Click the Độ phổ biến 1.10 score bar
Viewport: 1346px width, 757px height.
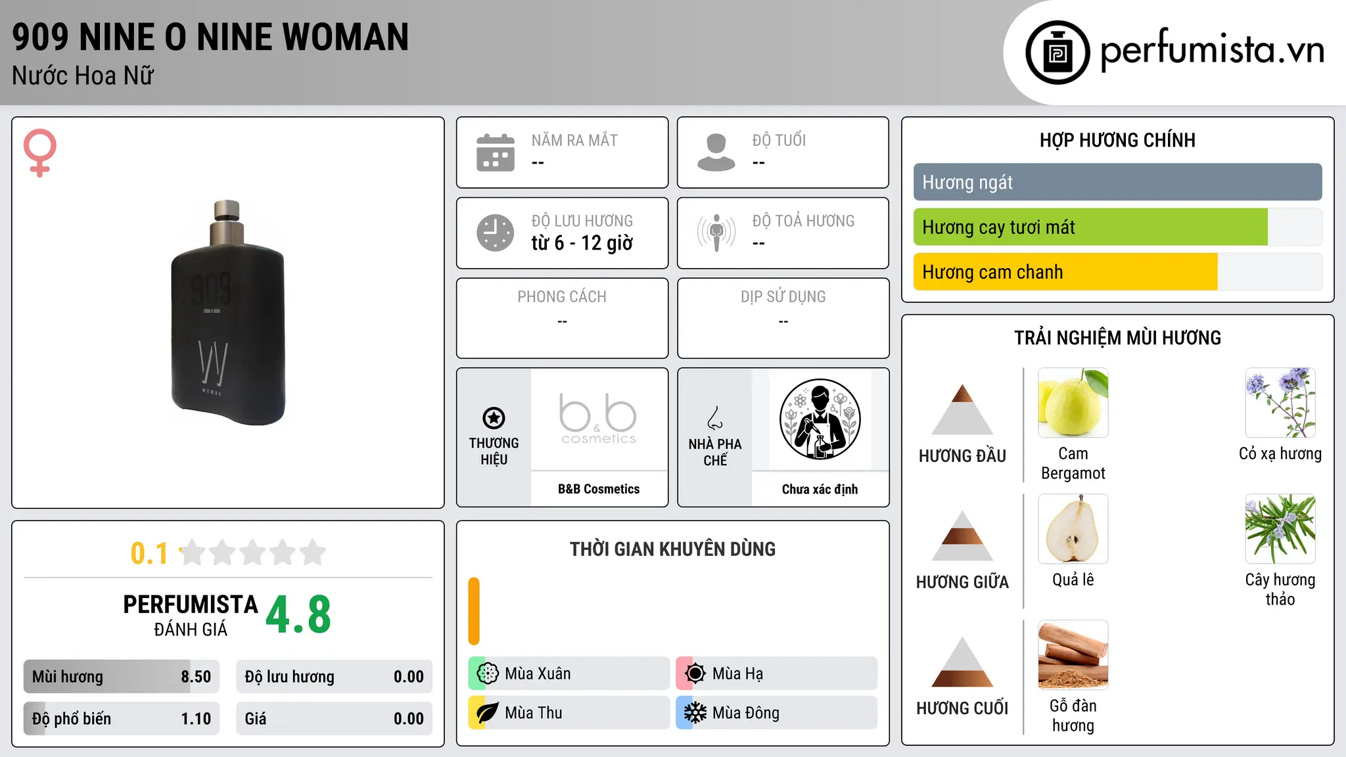coord(122,719)
